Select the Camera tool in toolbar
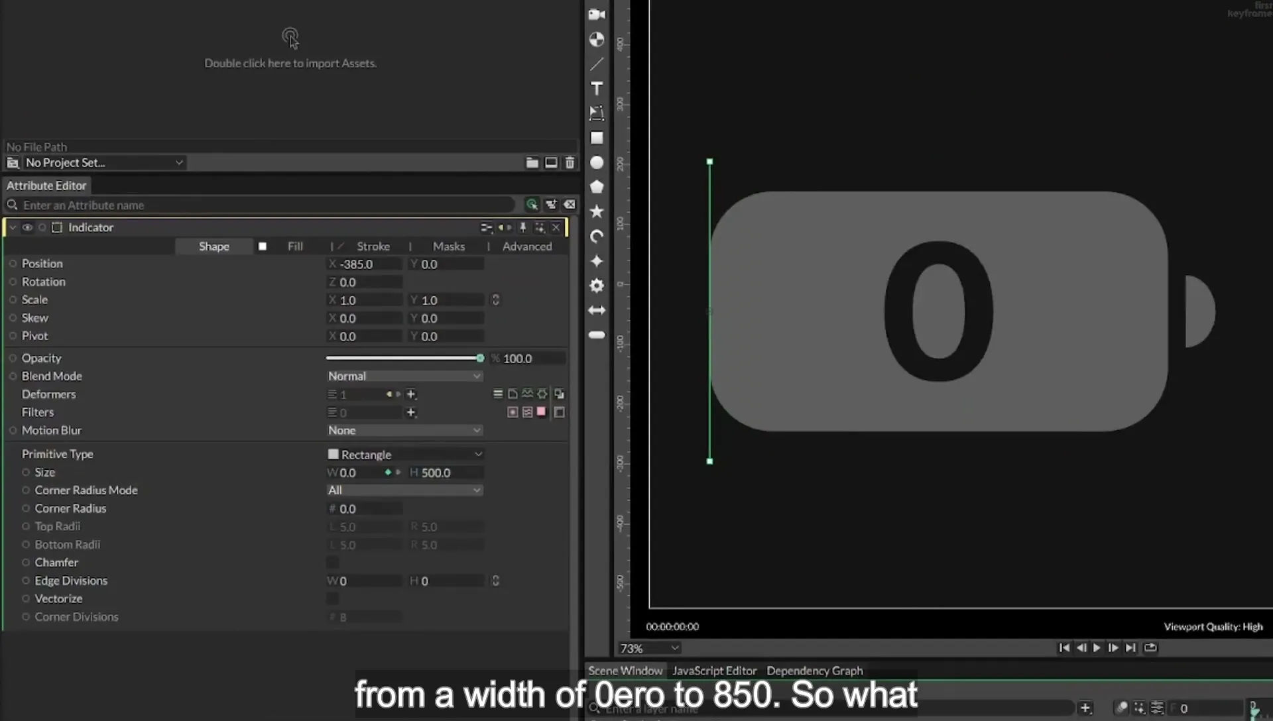1273x721 pixels. 597,14
